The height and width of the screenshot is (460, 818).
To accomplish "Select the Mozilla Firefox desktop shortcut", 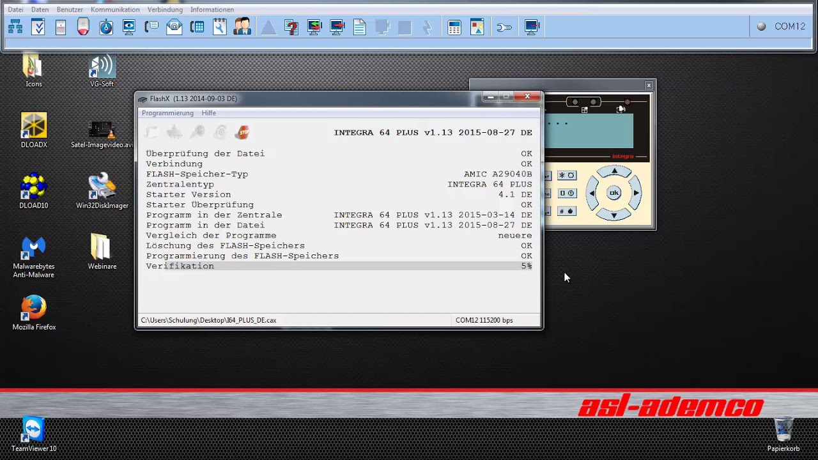I will tap(34, 312).
